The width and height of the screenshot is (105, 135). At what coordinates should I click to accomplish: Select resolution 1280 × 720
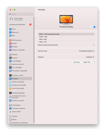pyautogui.click(x=66, y=42)
